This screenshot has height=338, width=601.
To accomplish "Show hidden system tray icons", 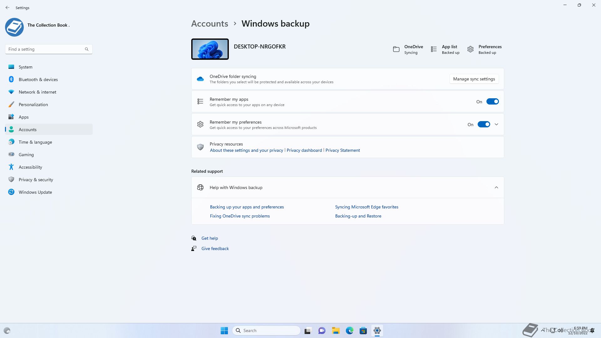I will click(543, 330).
